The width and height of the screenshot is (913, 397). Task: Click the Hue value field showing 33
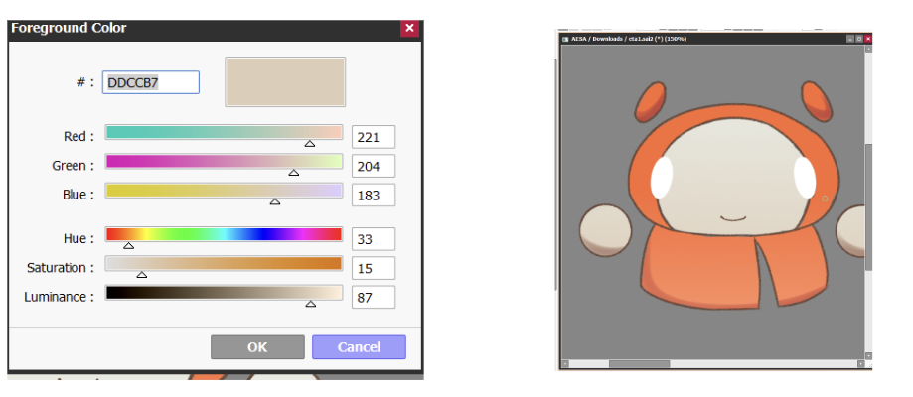374,239
